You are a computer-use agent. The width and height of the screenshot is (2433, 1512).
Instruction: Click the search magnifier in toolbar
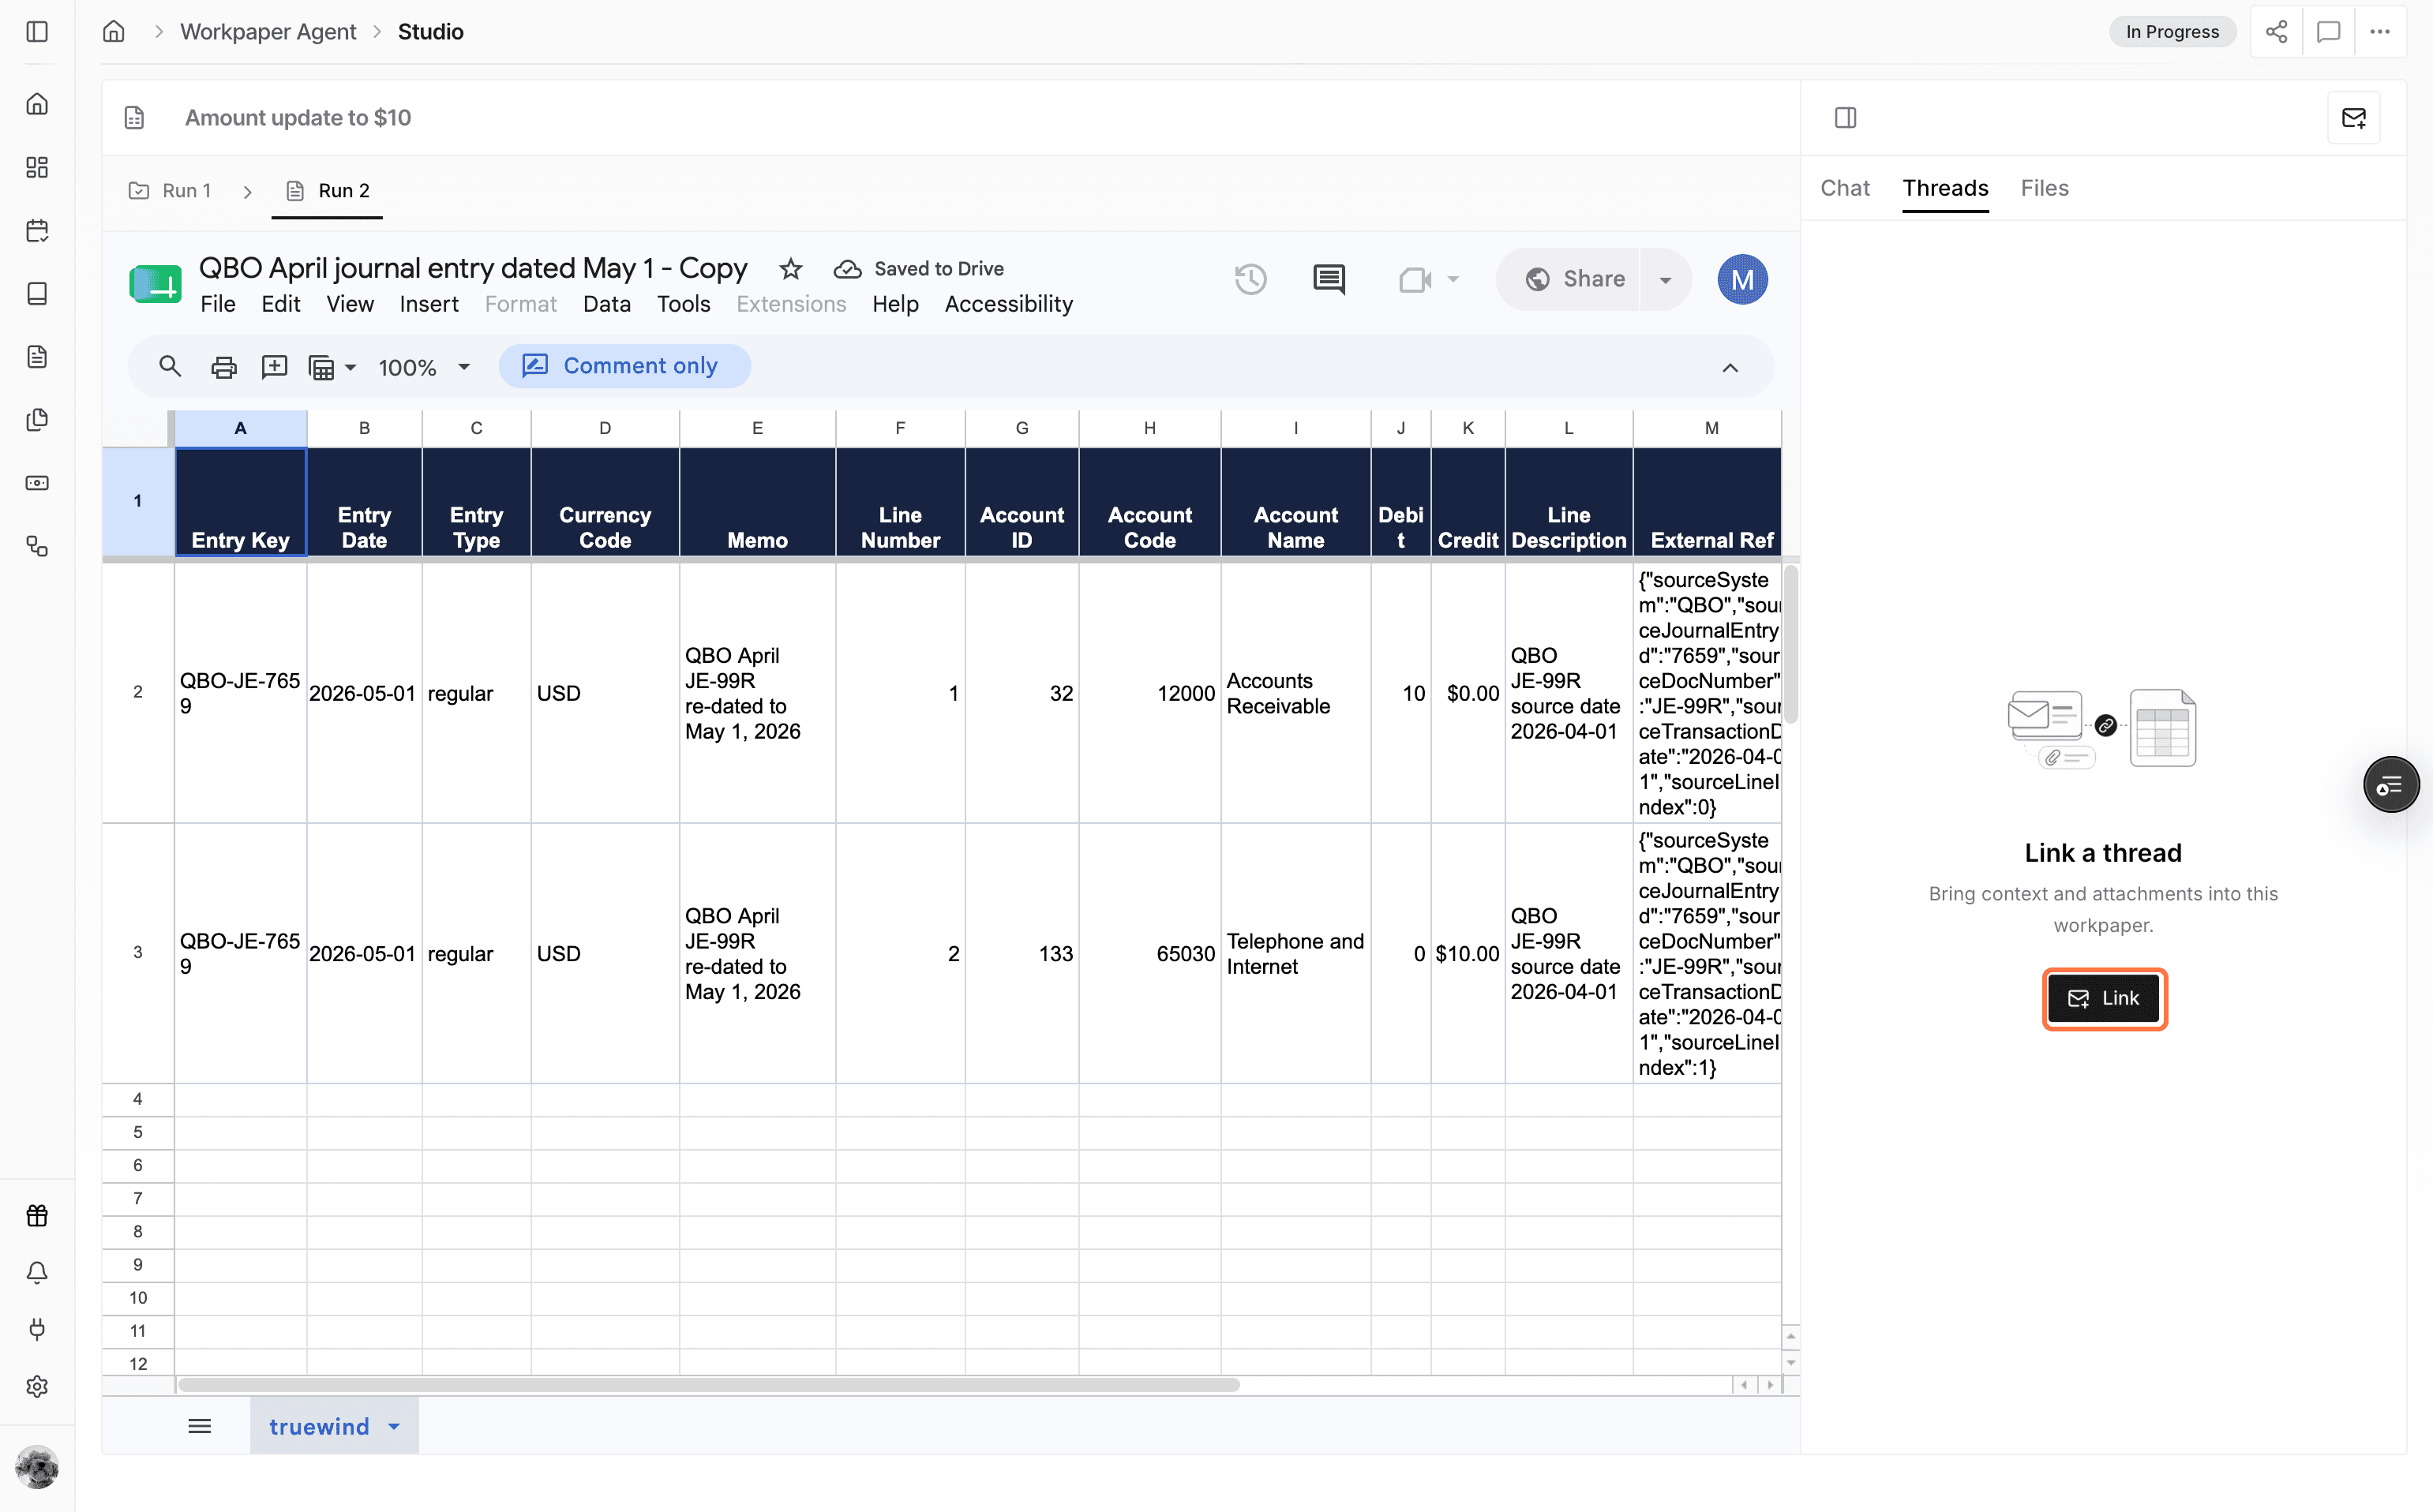[170, 367]
